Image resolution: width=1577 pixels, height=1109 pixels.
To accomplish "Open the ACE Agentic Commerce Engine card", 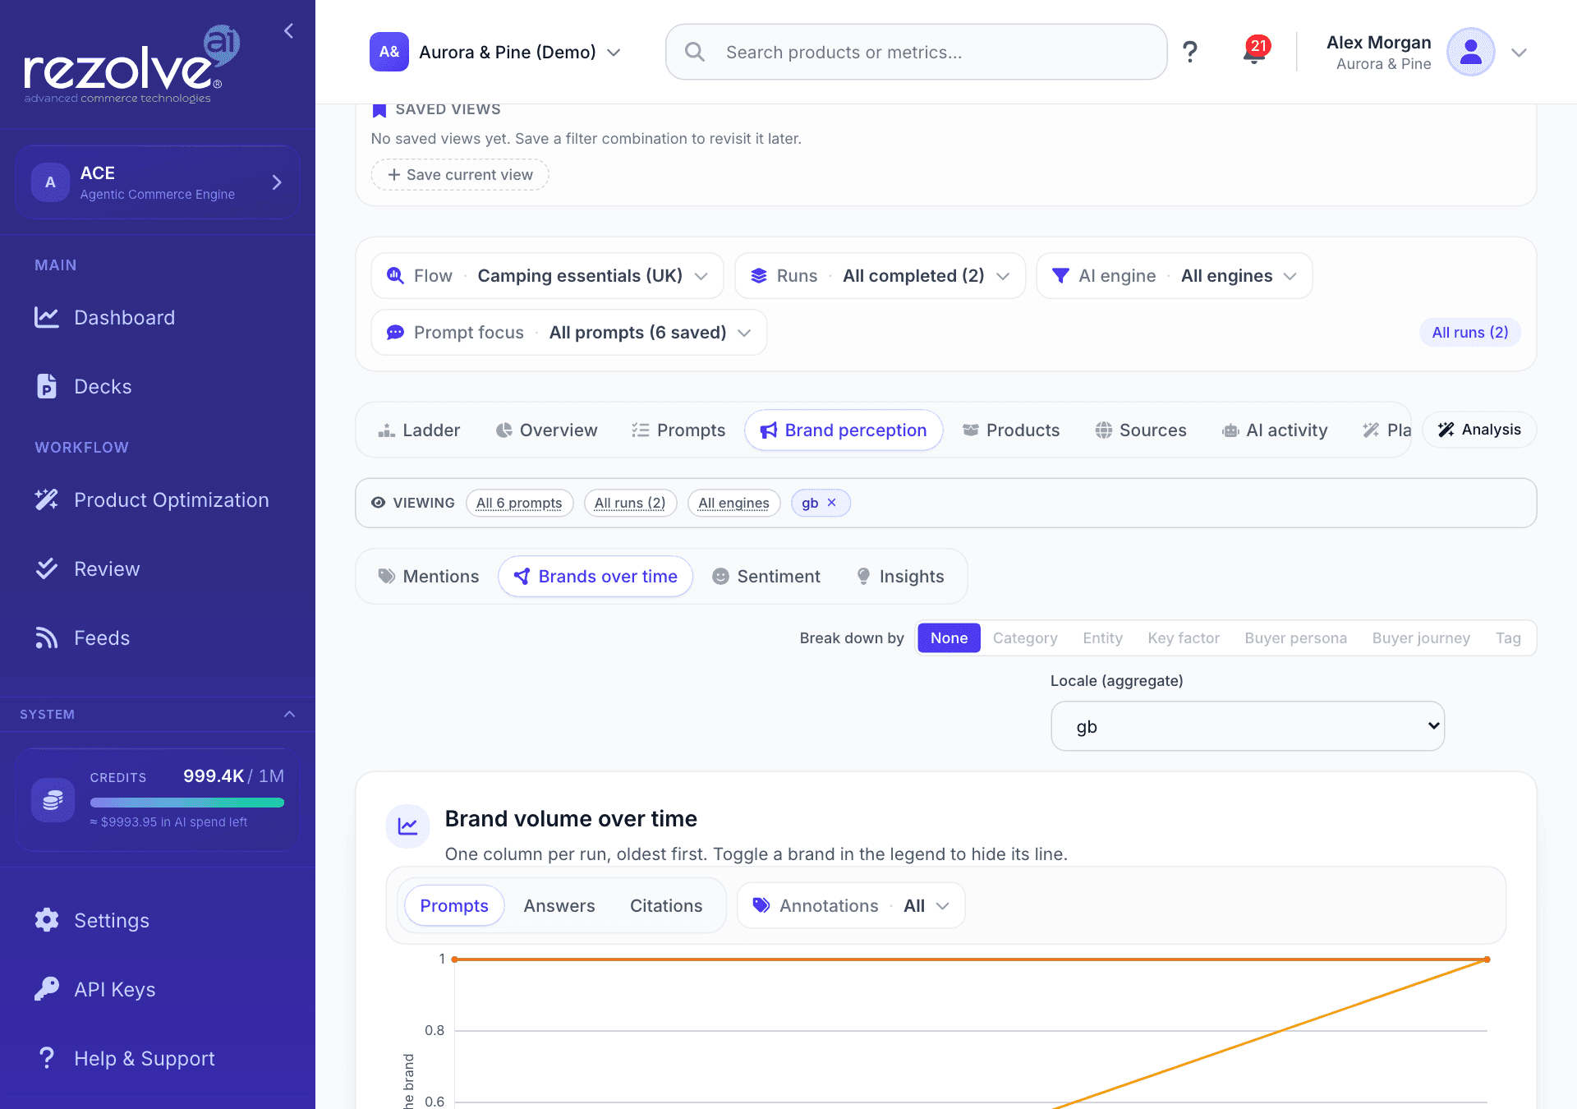I will pos(158,182).
